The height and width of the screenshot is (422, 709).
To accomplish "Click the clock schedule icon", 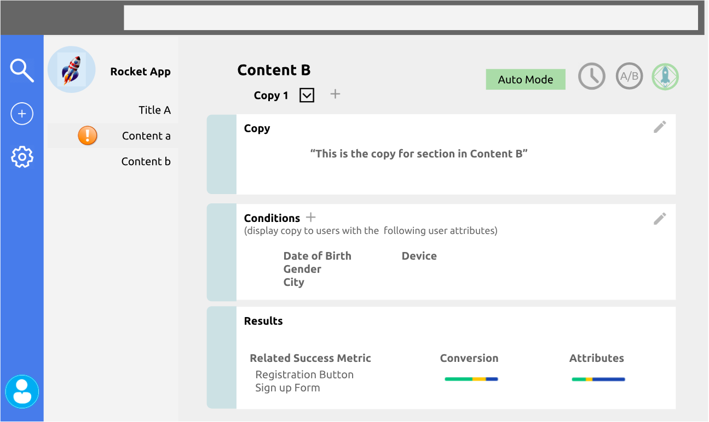I will (x=592, y=77).
